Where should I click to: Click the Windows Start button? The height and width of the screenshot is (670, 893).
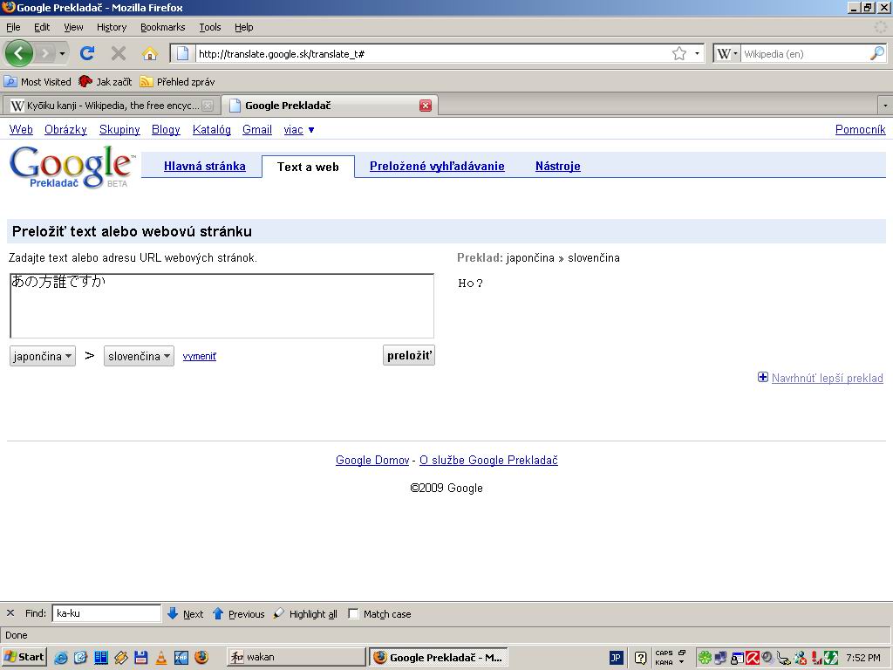pyautogui.click(x=24, y=658)
